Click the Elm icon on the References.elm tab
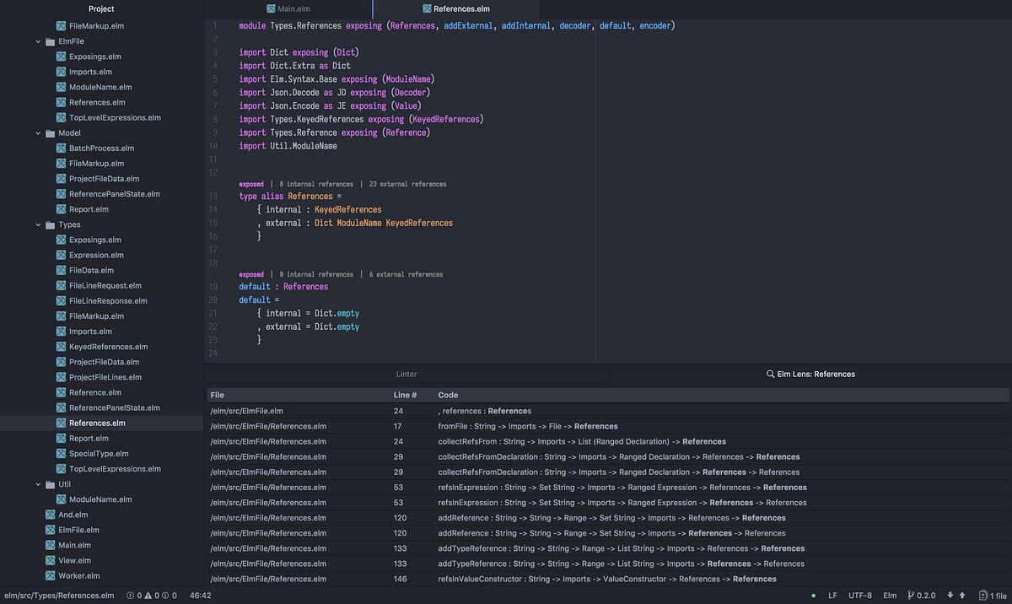This screenshot has width=1012, height=604. point(426,9)
